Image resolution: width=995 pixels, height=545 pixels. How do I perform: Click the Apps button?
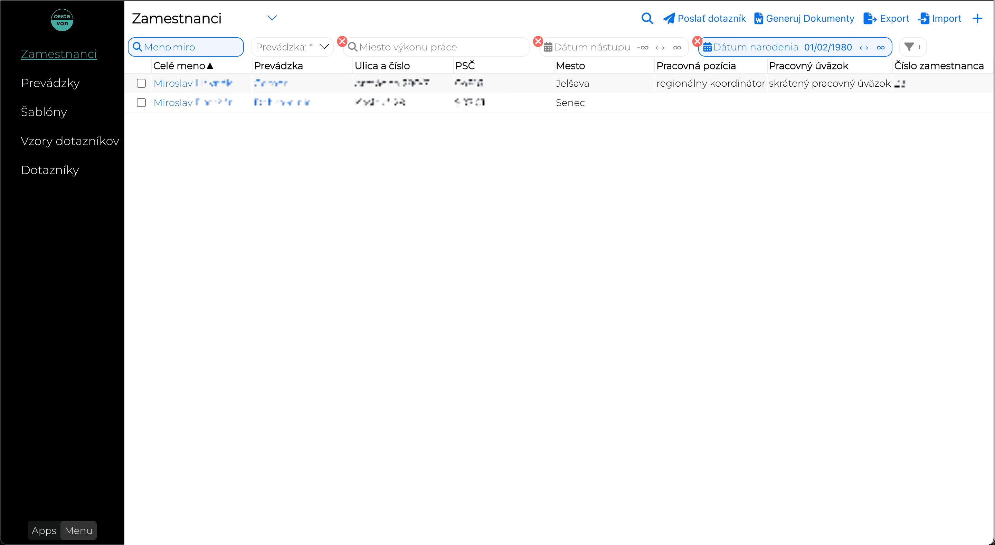(x=44, y=530)
